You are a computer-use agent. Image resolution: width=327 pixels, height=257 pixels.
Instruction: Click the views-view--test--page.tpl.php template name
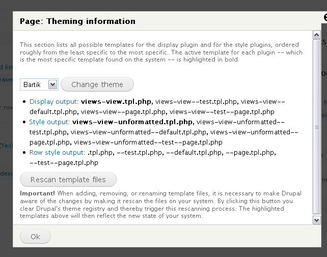tap(222, 111)
